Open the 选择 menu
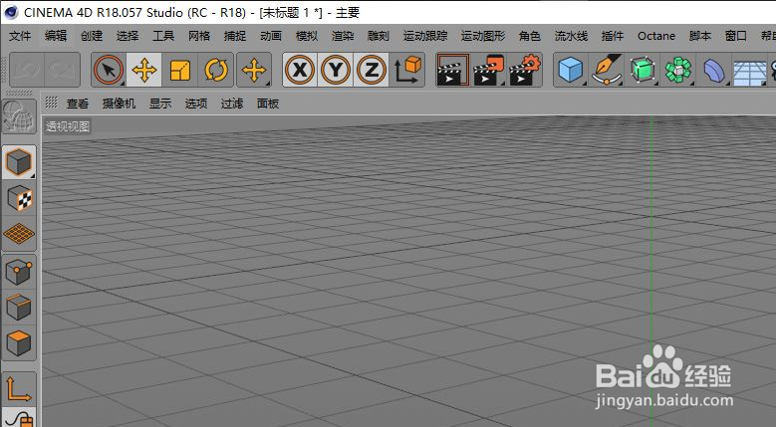 point(128,36)
